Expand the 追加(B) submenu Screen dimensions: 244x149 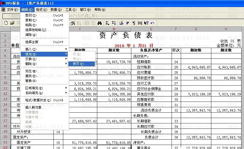click(x=45, y=54)
